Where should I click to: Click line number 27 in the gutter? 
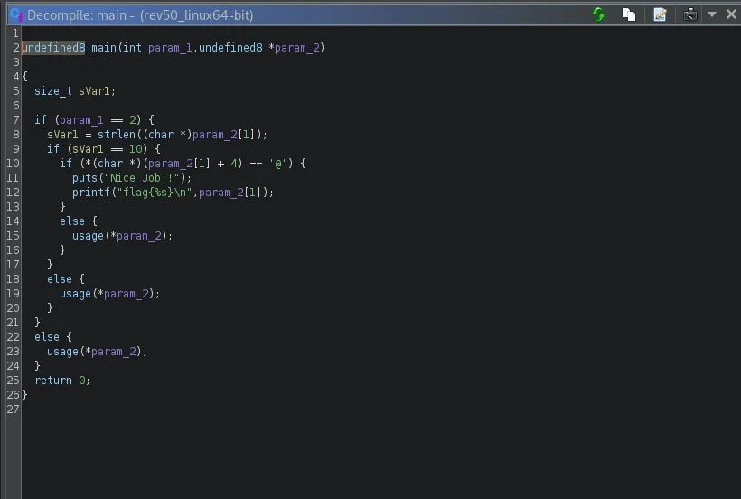pyautogui.click(x=13, y=410)
